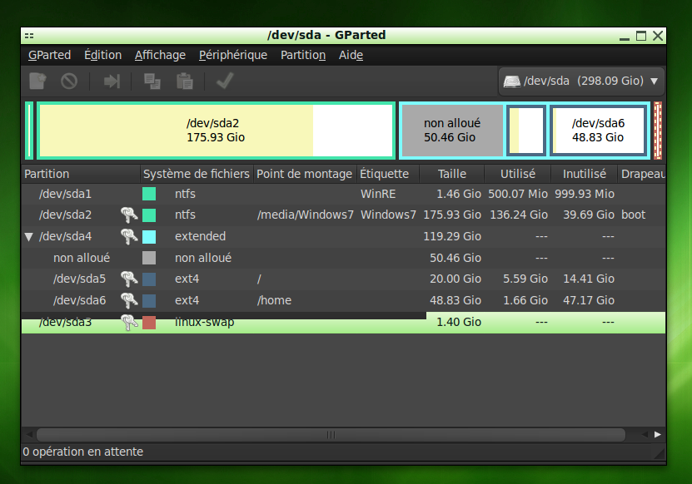
Task: Open the Partition menu
Action: [x=302, y=55]
